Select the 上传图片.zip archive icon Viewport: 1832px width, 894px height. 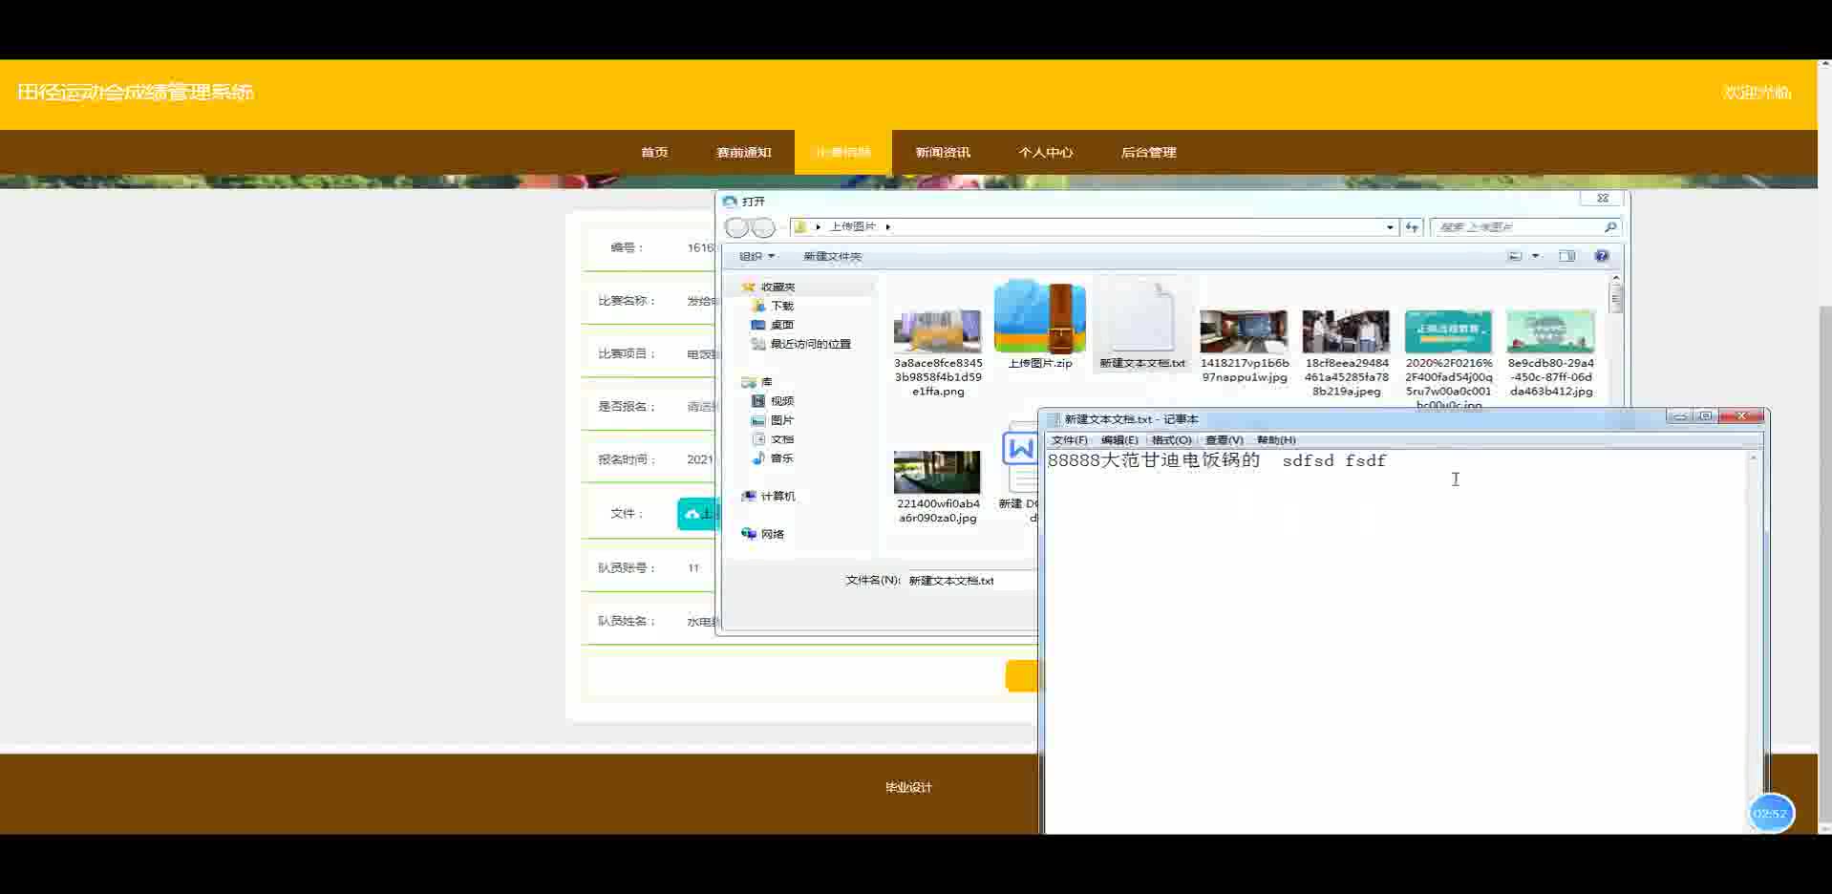[x=1039, y=318]
